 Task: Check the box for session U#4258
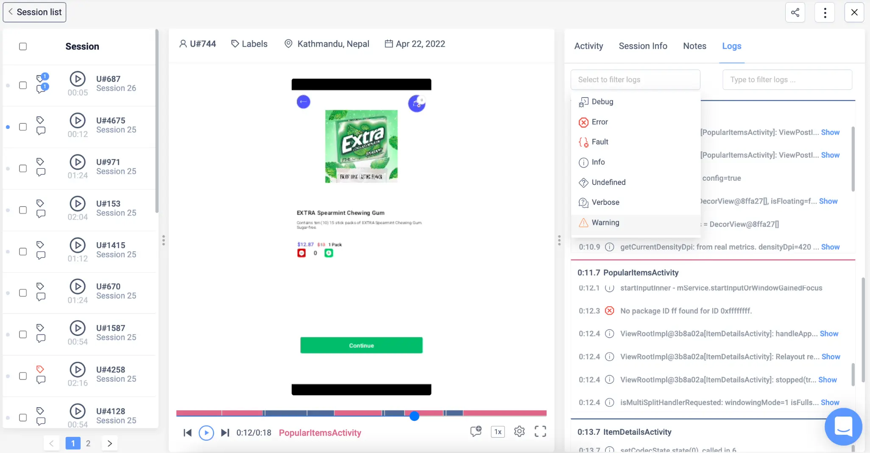[23, 376]
